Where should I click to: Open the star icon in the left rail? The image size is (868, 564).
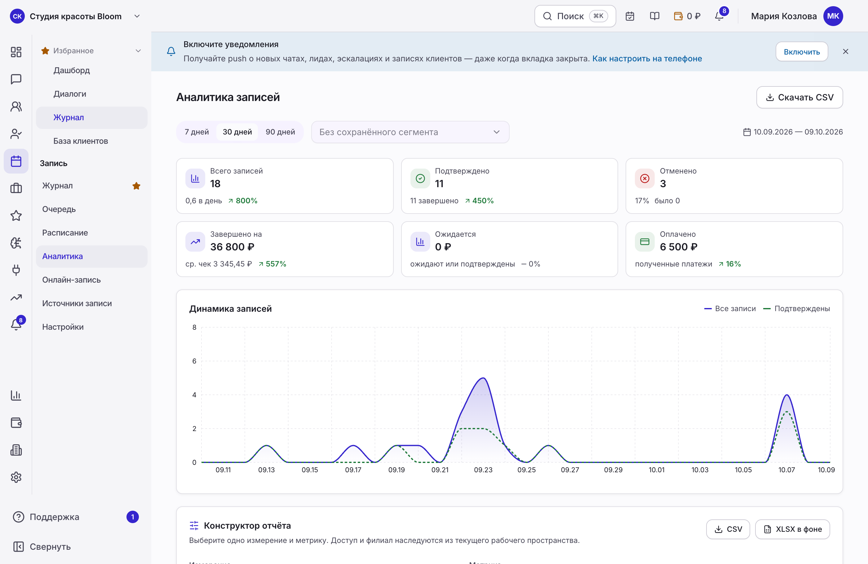(16, 215)
